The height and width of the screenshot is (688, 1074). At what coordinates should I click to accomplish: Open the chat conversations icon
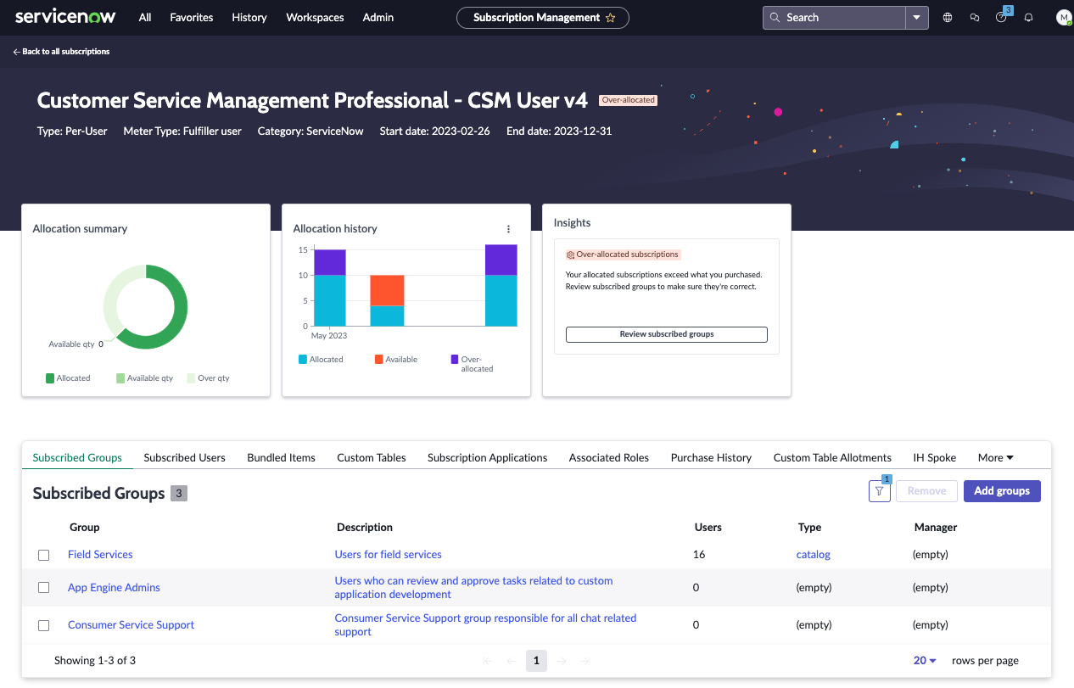pos(975,17)
